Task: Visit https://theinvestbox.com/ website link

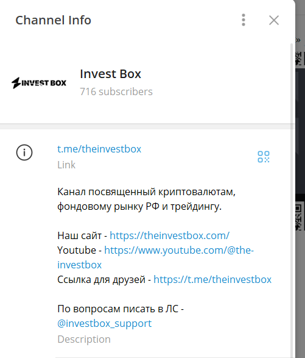Action: pos(170,235)
